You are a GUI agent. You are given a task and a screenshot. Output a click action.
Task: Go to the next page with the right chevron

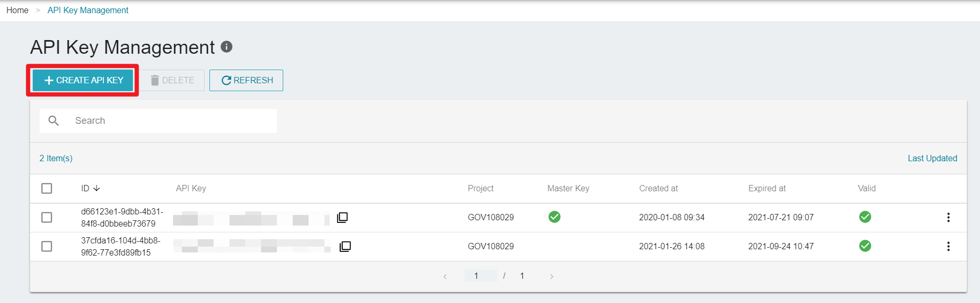coord(552,276)
